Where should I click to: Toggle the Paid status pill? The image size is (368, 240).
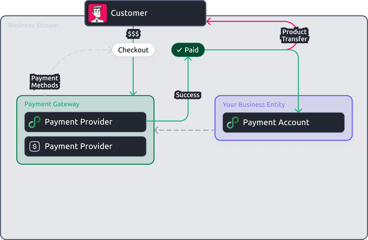pyautogui.click(x=188, y=50)
